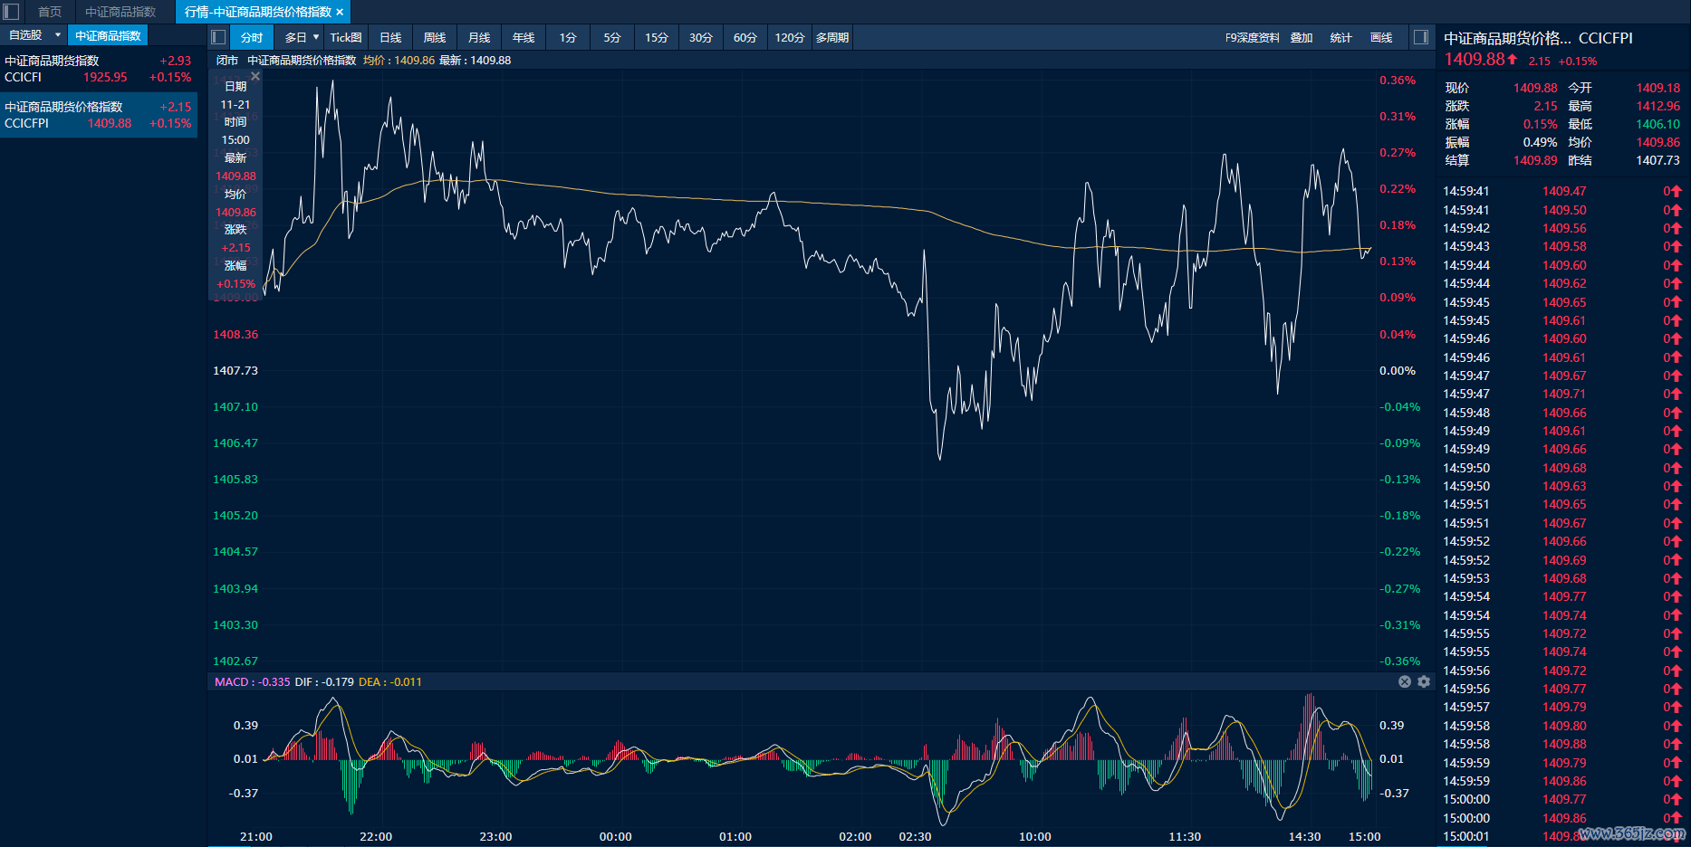Click the 振幅 value 0.49%
The image size is (1691, 847).
pyautogui.click(x=1540, y=142)
